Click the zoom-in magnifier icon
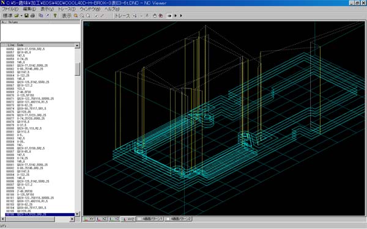 pyautogui.click(x=82, y=16)
